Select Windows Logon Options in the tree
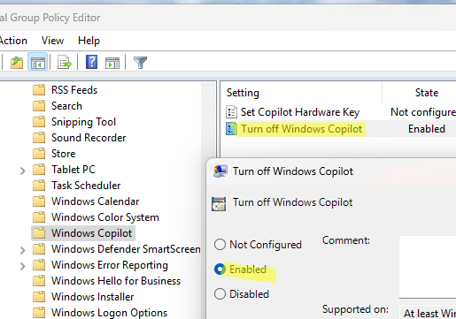 point(109,313)
